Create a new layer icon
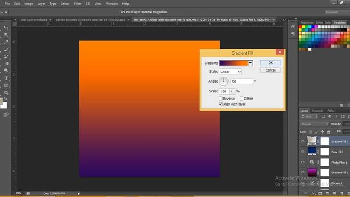 (x=342, y=193)
